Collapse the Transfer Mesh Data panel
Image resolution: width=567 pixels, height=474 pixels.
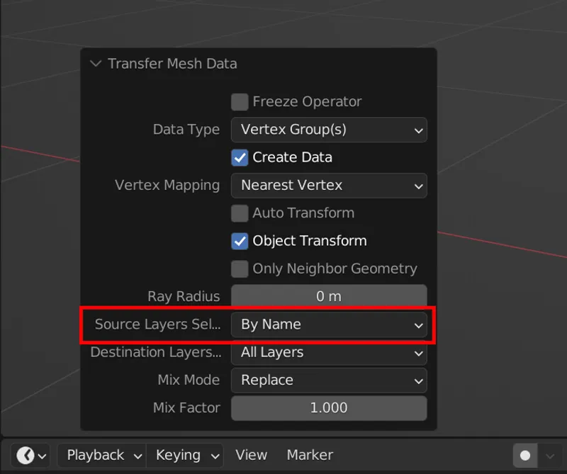click(x=96, y=64)
